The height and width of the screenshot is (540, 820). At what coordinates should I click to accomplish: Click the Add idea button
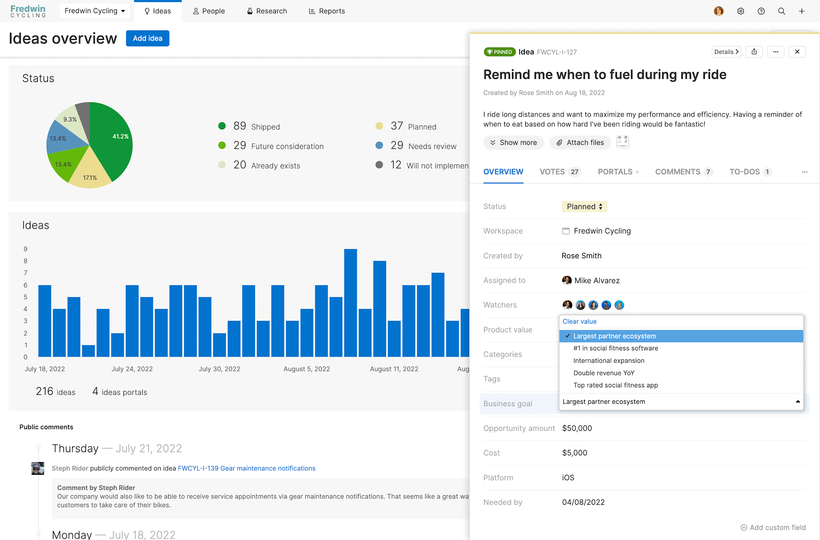click(148, 38)
